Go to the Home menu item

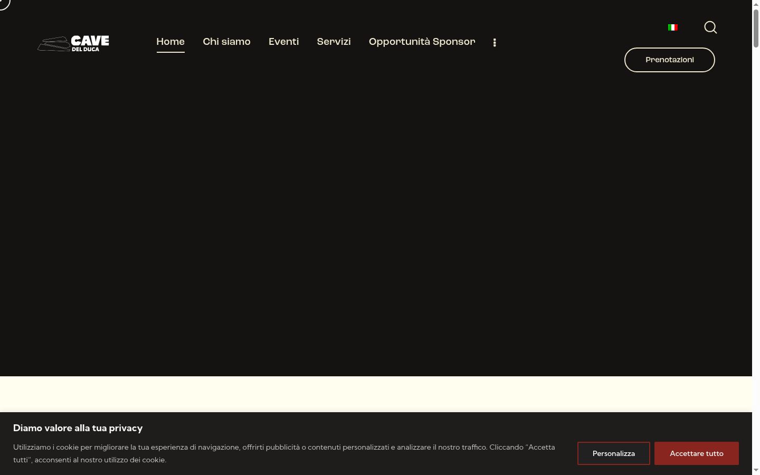[170, 42]
